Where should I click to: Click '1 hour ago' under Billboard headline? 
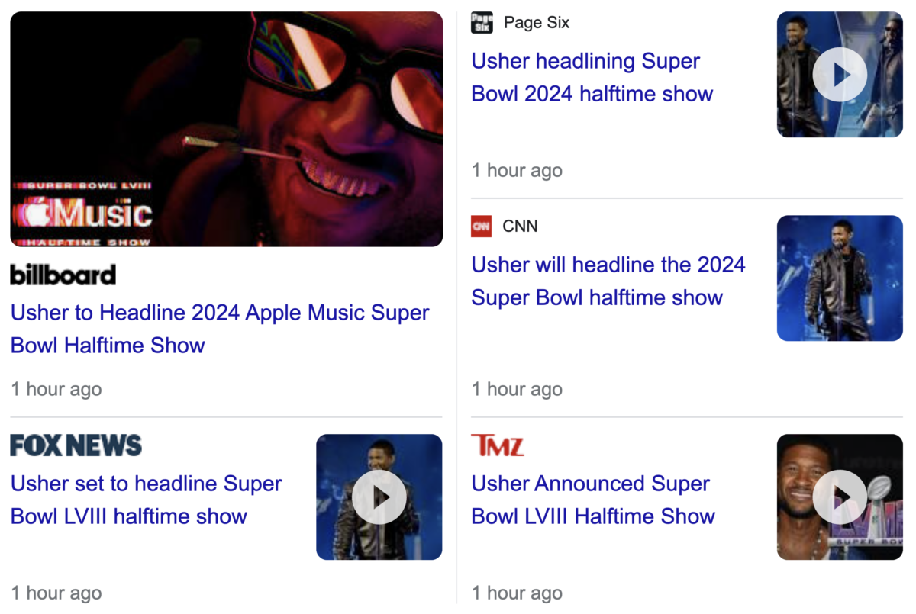coord(56,389)
